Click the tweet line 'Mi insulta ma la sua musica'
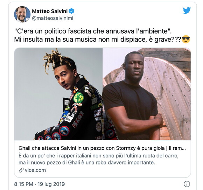 click(x=98, y=39)
